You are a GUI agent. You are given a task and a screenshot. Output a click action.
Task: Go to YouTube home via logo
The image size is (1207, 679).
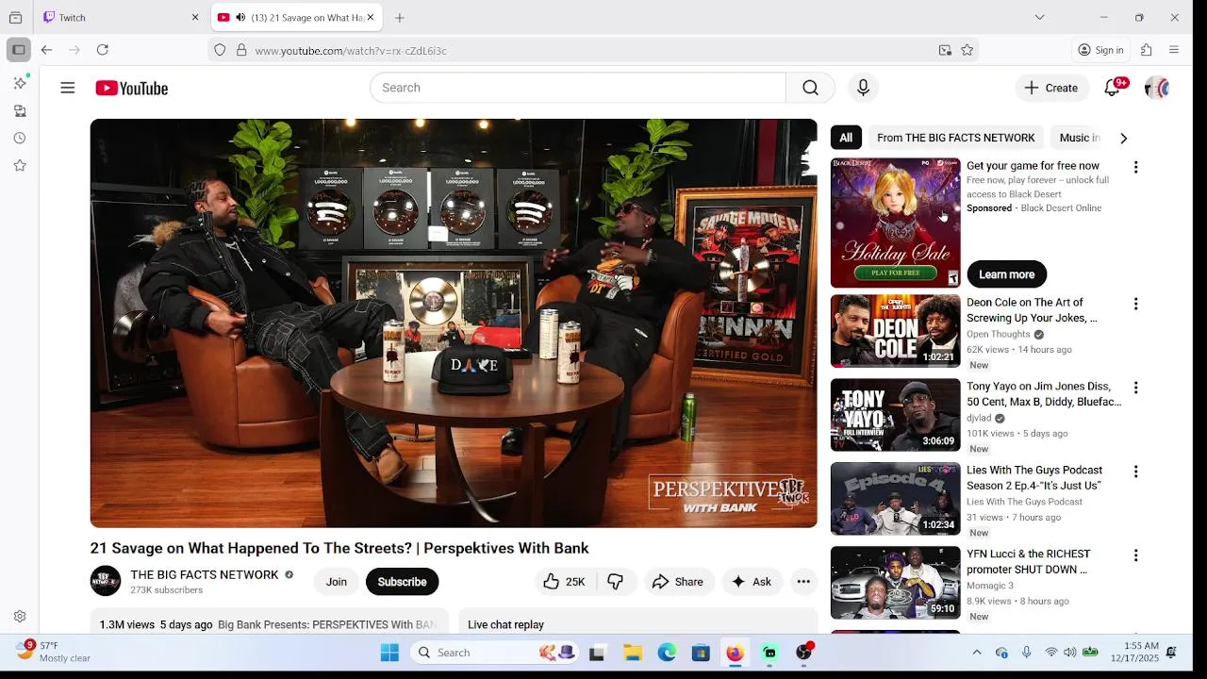tap(131, 88)
